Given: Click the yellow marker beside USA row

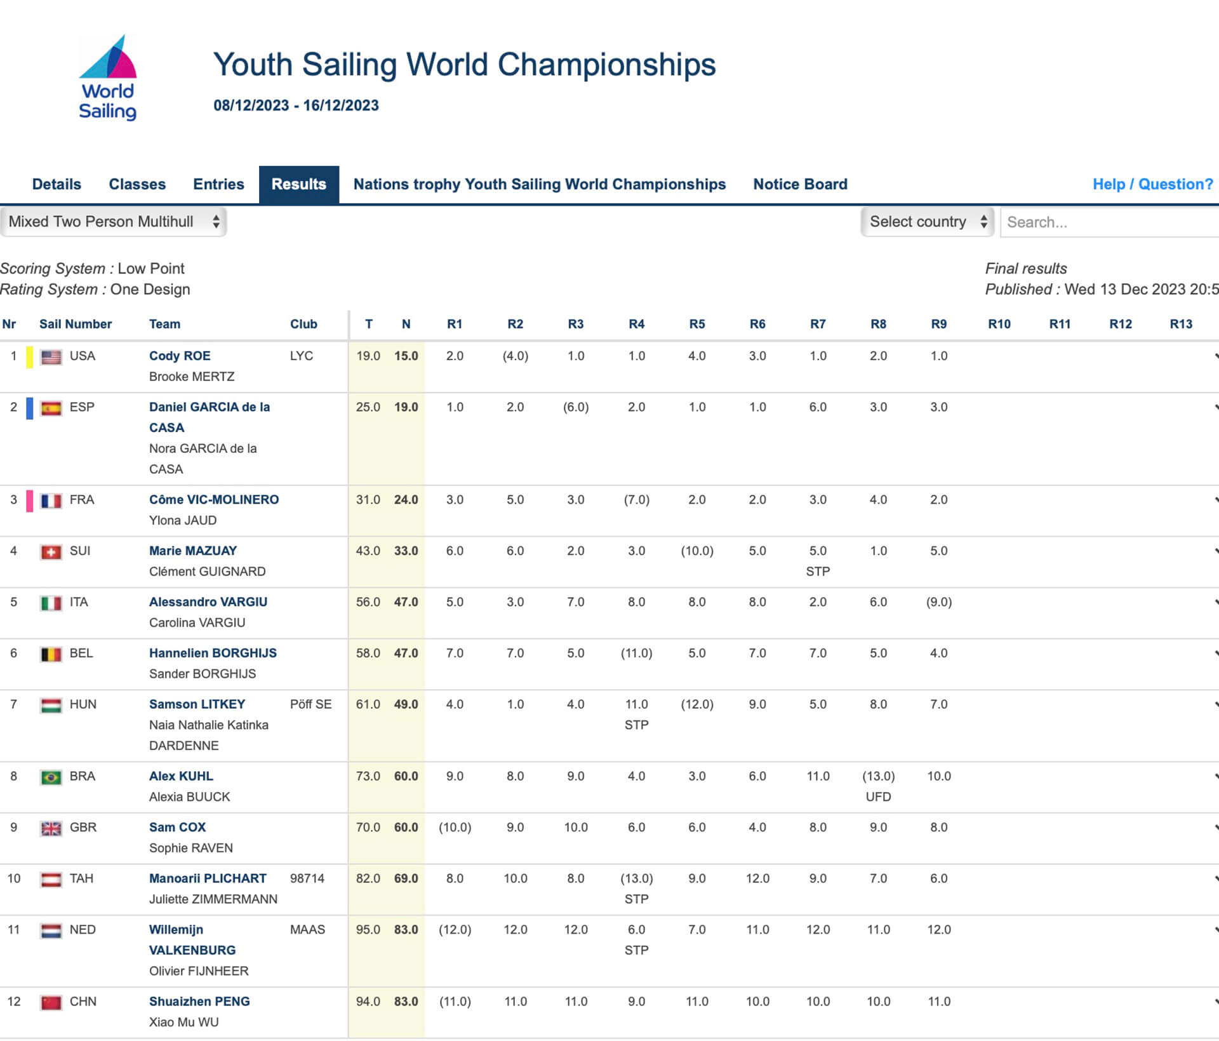Looking at the screenshot, I should click(29, 357).
